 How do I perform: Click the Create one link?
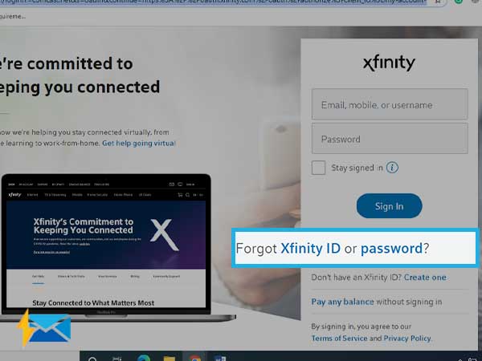(x=425, y=278)
